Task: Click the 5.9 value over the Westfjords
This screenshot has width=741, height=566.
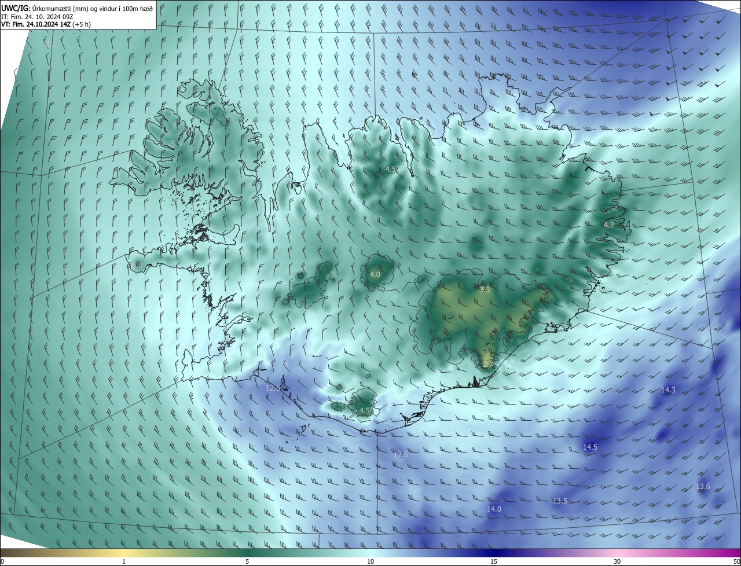Action: coord(177,144)
